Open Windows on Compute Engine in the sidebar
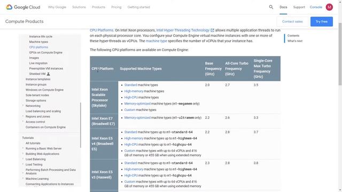 [x=44, y=90]
